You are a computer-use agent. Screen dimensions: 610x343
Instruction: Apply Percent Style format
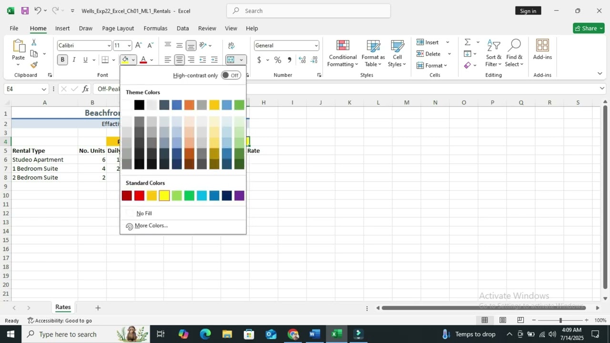coord(277,60)
